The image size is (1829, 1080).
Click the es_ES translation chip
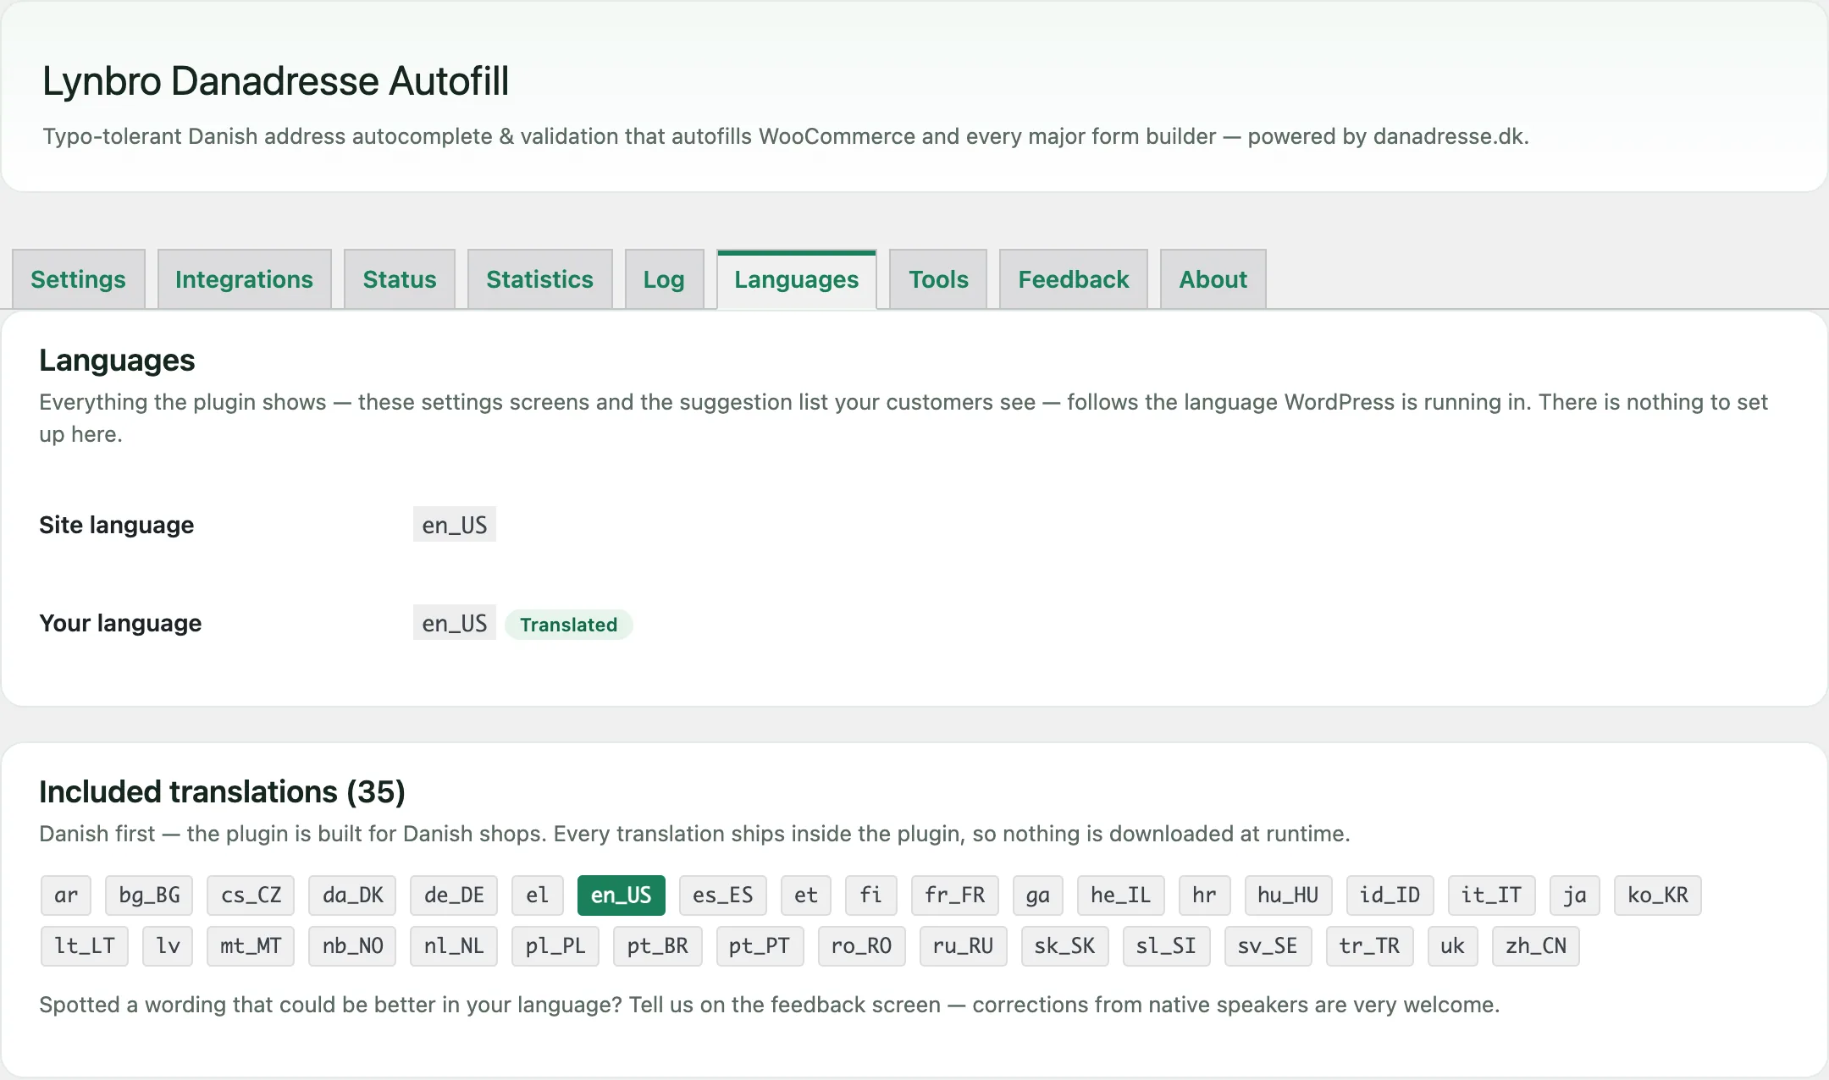point(723,895)
